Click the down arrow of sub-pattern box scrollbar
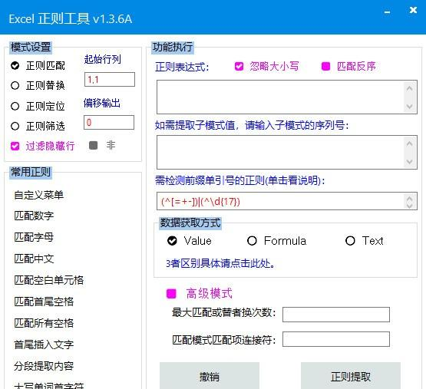The height and width of the screenshot is (389, 426). pyautogui.click(x=409, y=162)
